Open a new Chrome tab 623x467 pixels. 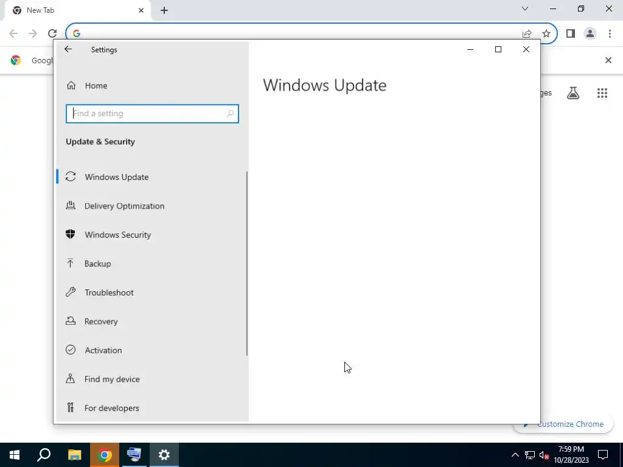(x=164, y=10)
